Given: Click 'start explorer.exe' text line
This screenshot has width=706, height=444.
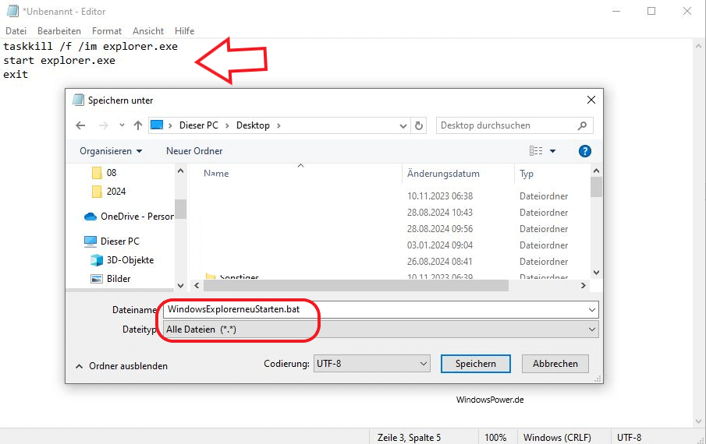Looking at the screenshot, I should coord(59,60).
